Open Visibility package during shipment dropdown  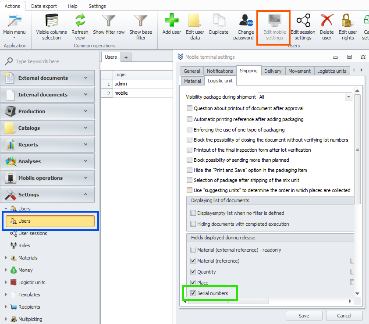coord(348,97)
